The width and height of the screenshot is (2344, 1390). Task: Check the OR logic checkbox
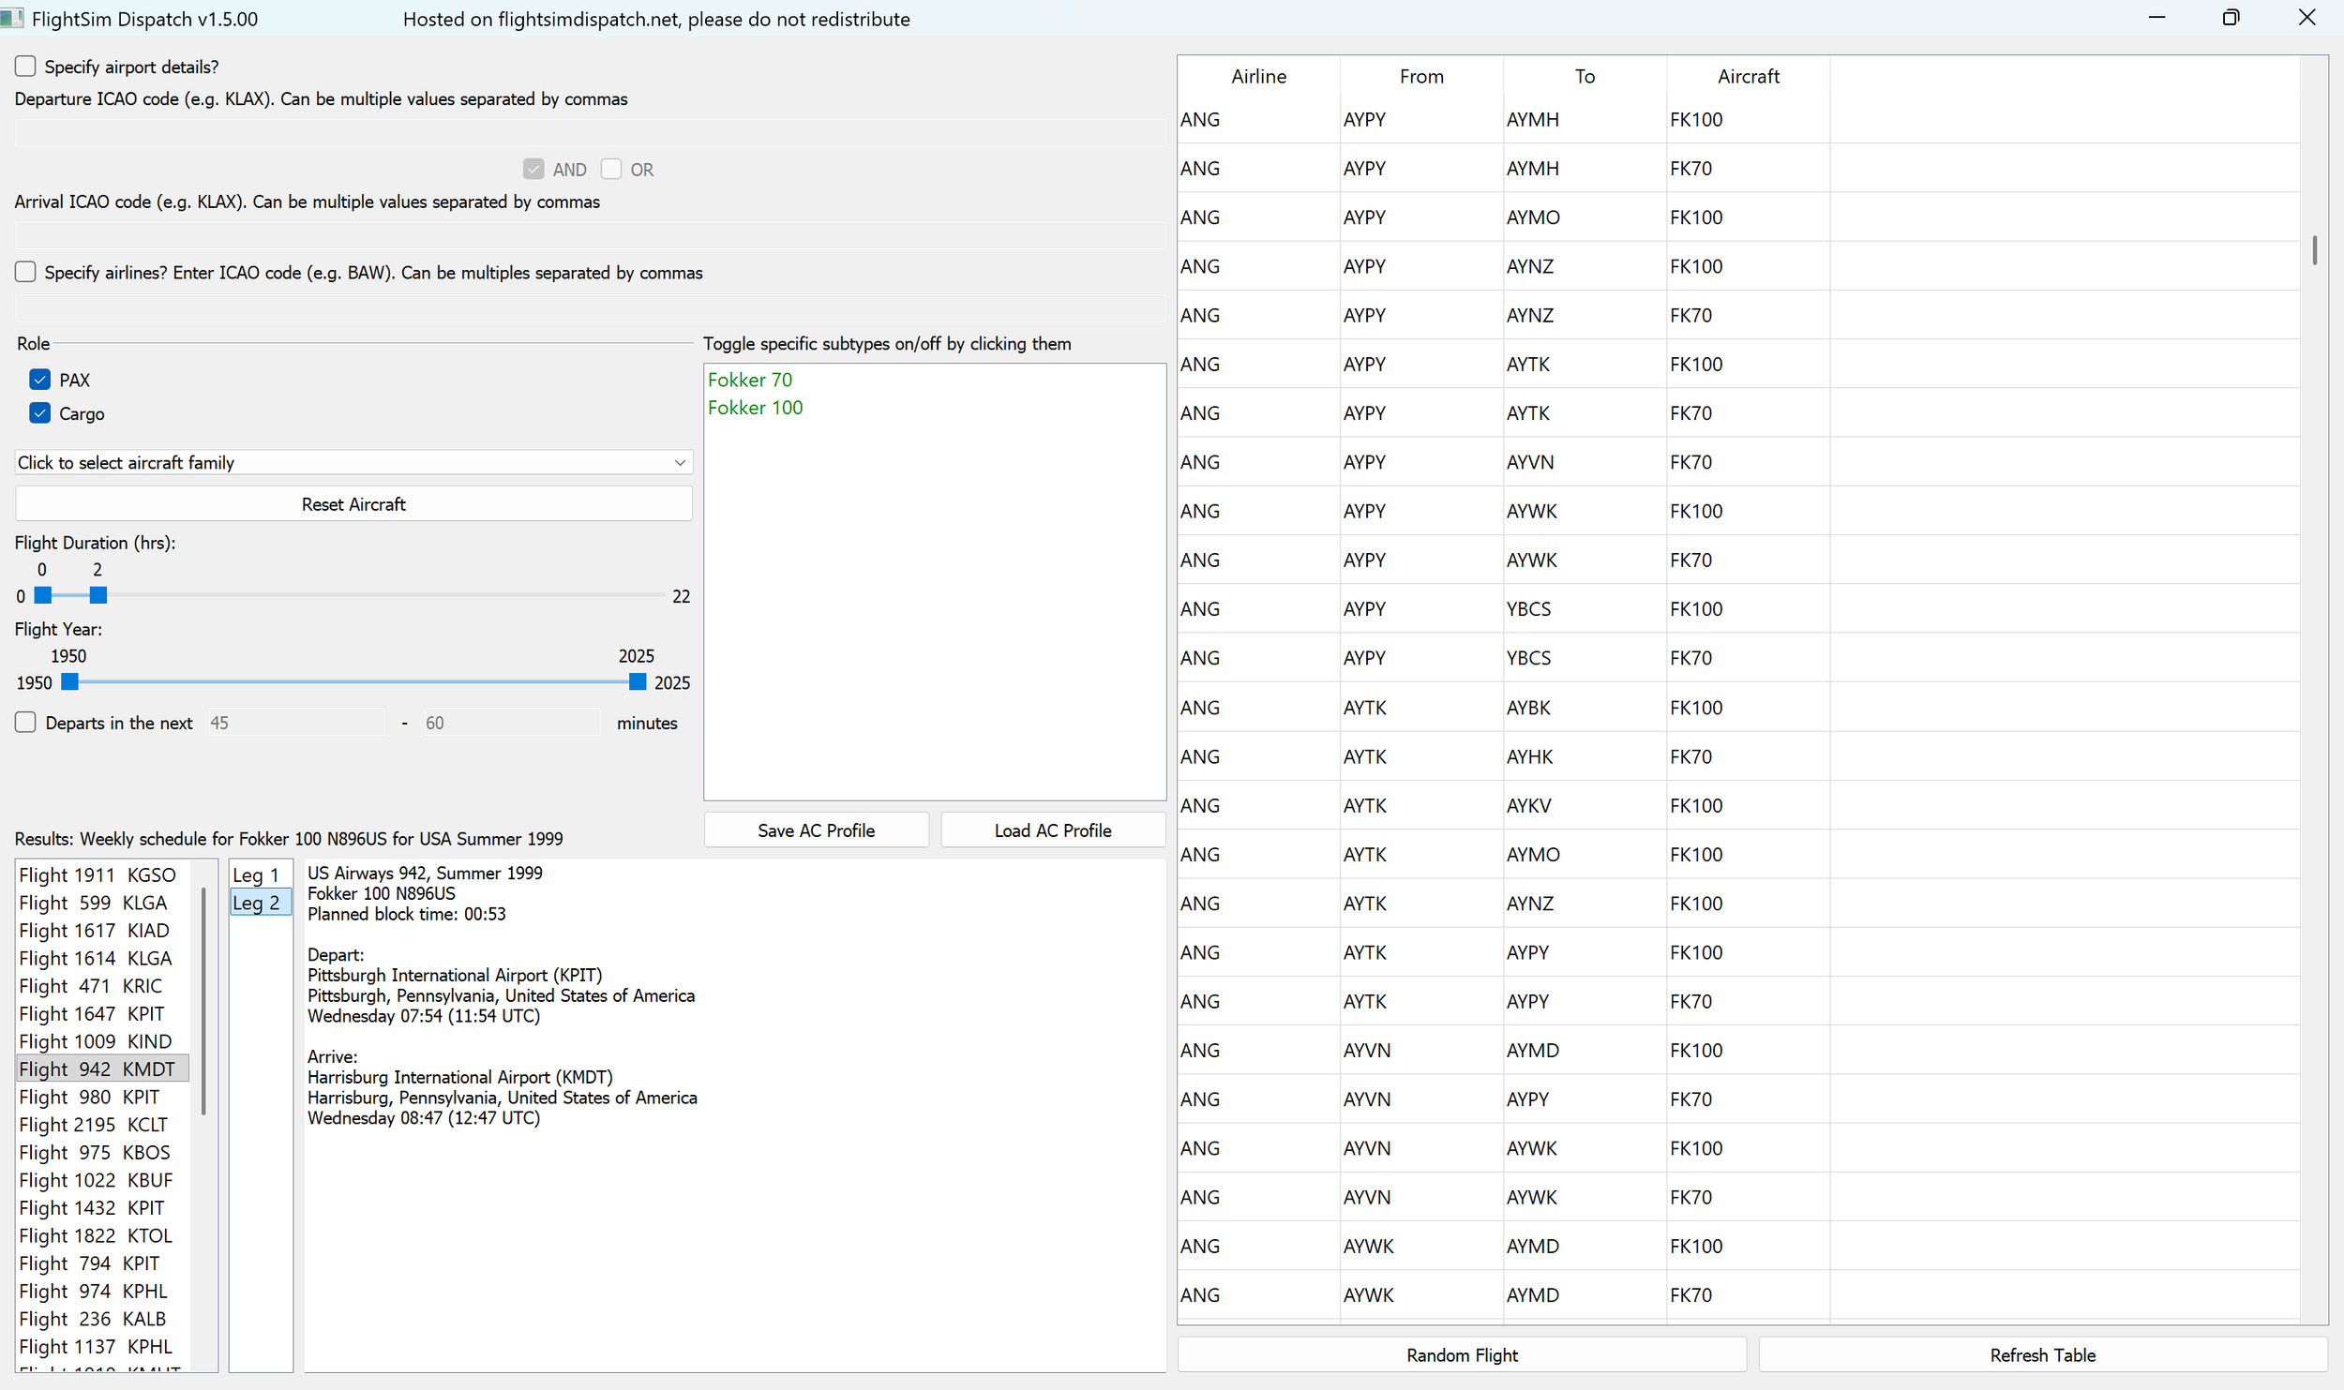(611, 170)
